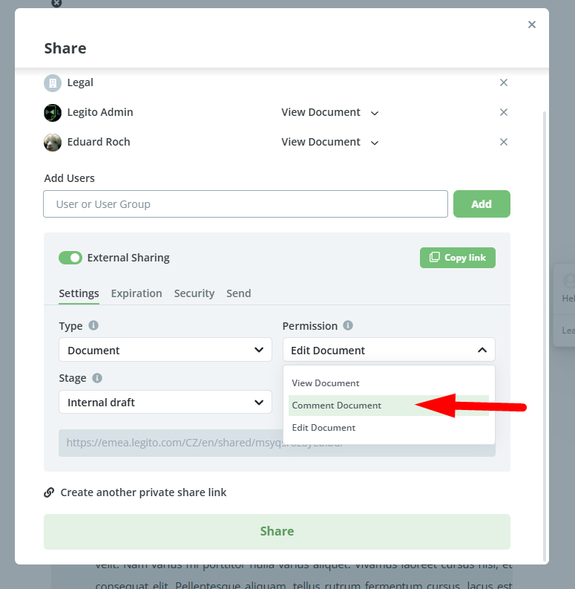This screenshot has width=575, height=589.
Task: Click the Legito Admin avatar
Action: coord(53,112)
